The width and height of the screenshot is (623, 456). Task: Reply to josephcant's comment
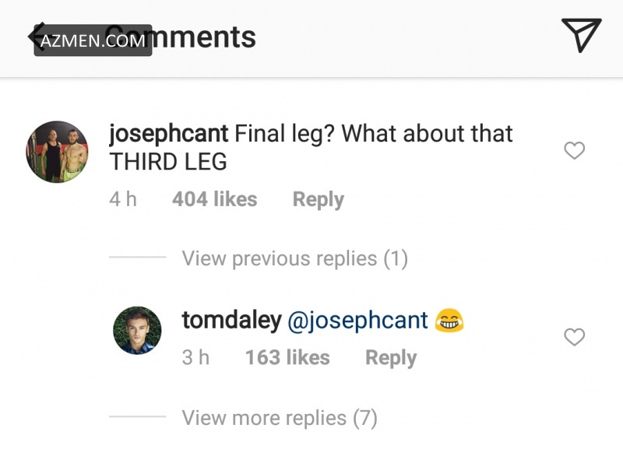coord(318,199)
